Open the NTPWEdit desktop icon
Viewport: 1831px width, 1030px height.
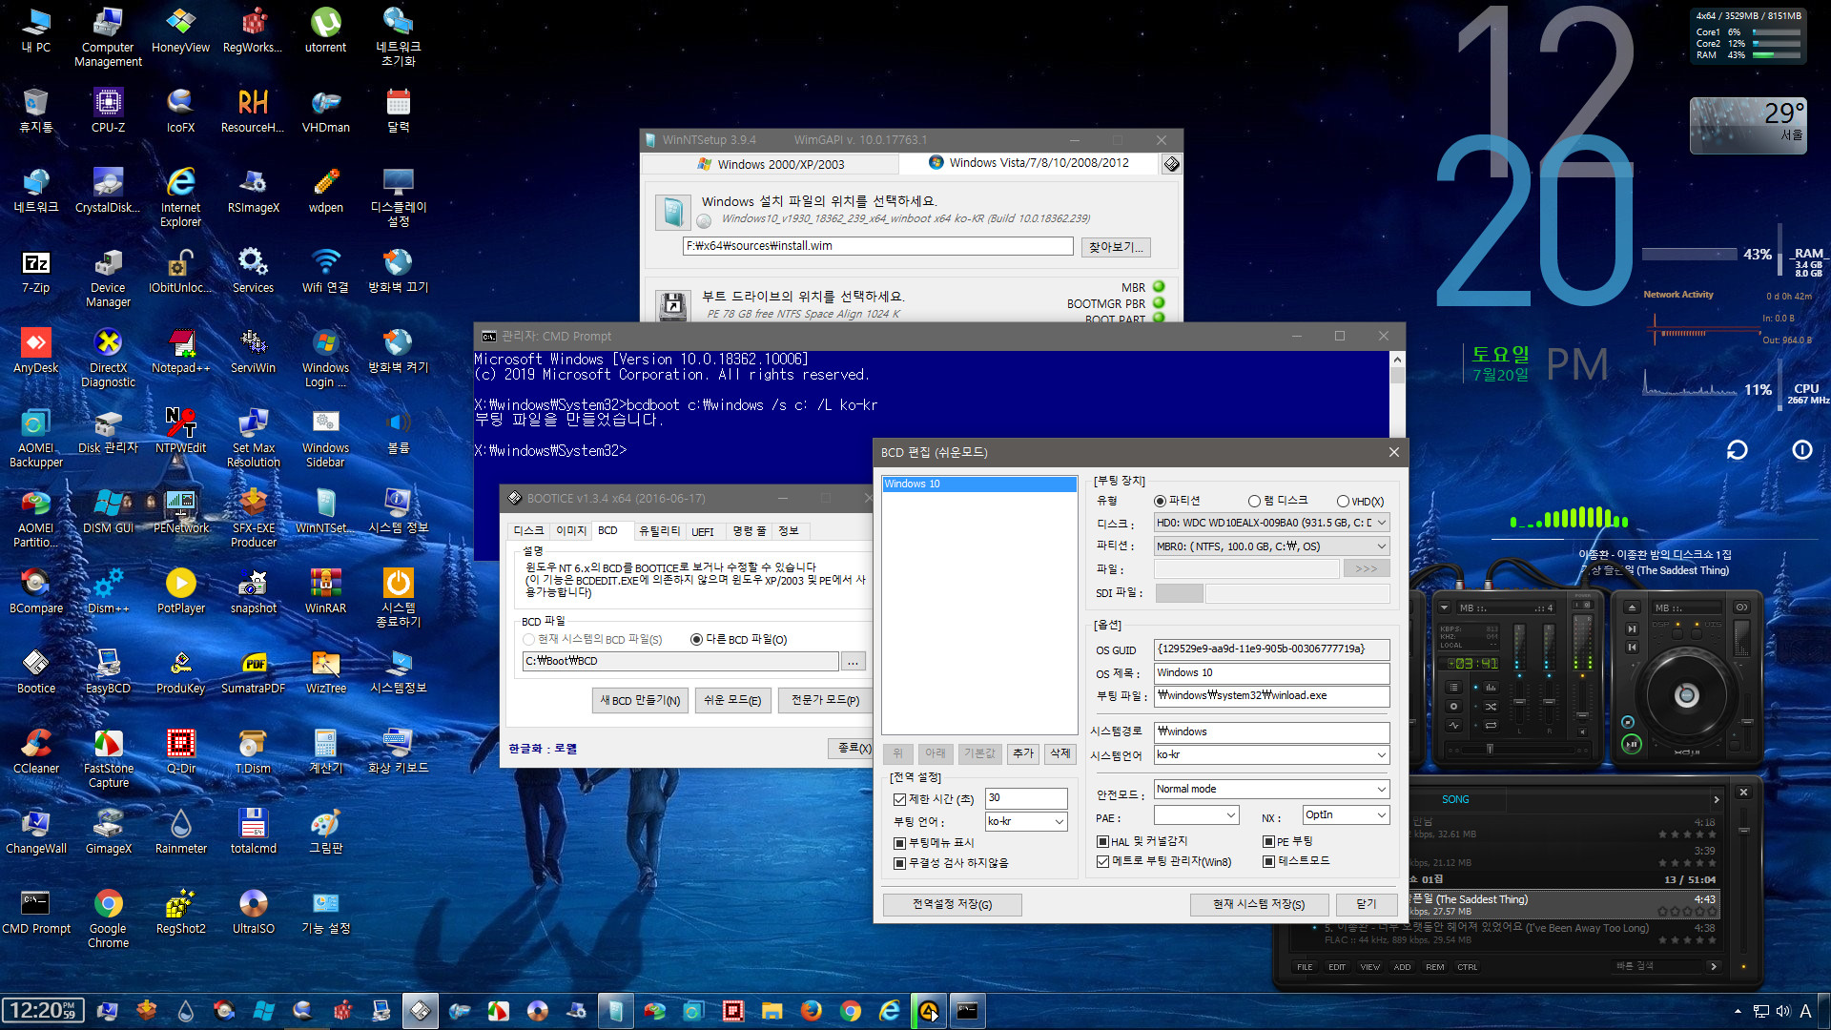(180, 431)
